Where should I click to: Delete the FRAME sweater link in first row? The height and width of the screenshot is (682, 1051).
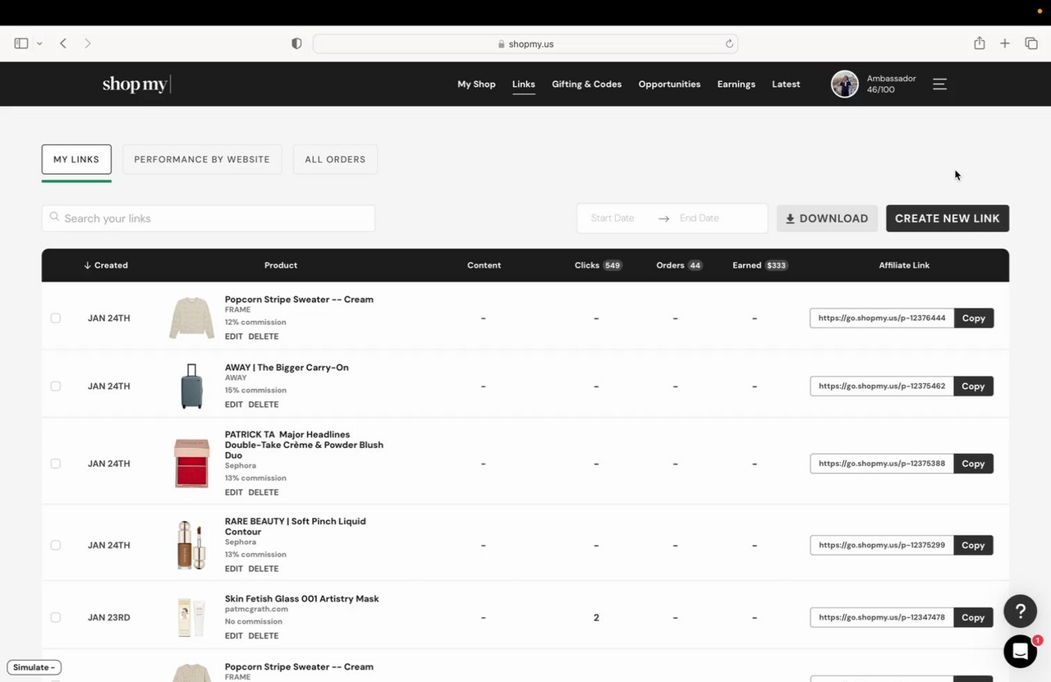point(264,336)
